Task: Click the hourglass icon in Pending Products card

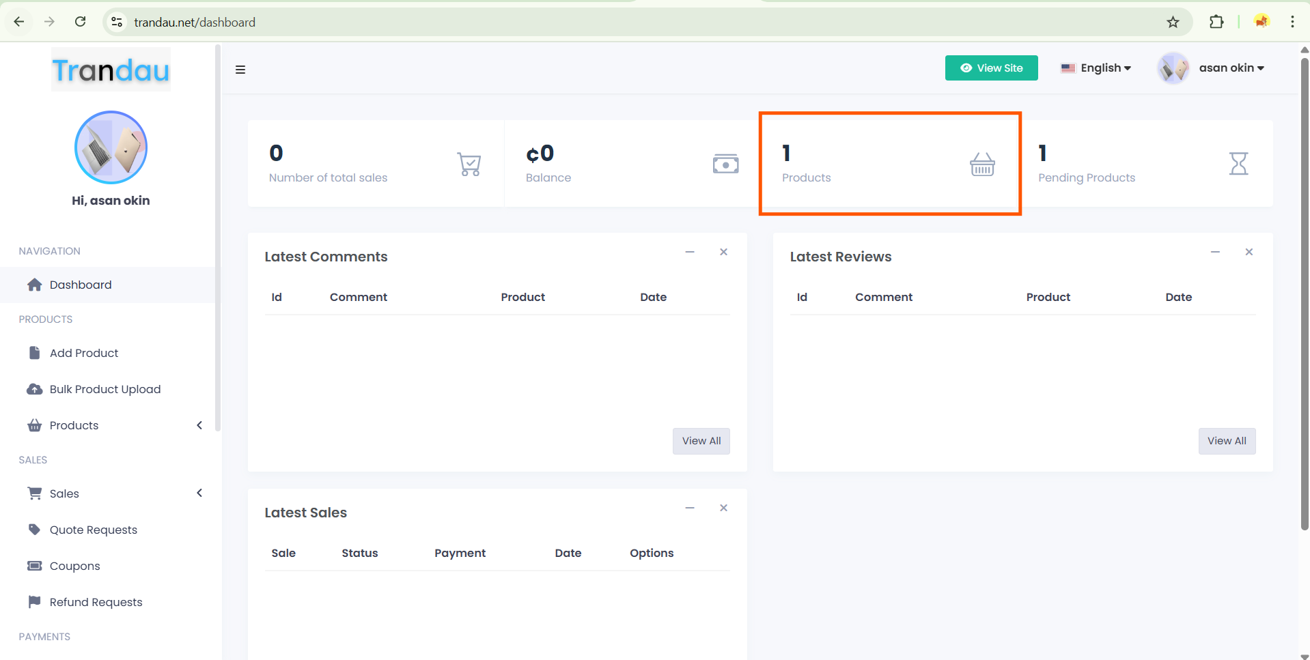Action: click(x=1238, y=164)
